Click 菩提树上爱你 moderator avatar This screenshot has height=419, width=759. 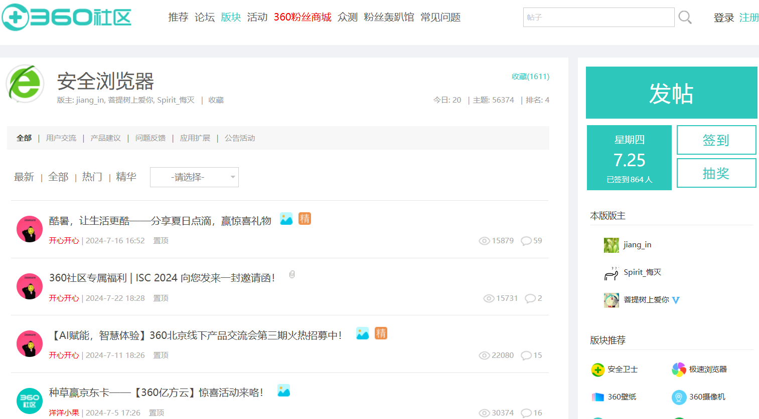pos(612,300)
